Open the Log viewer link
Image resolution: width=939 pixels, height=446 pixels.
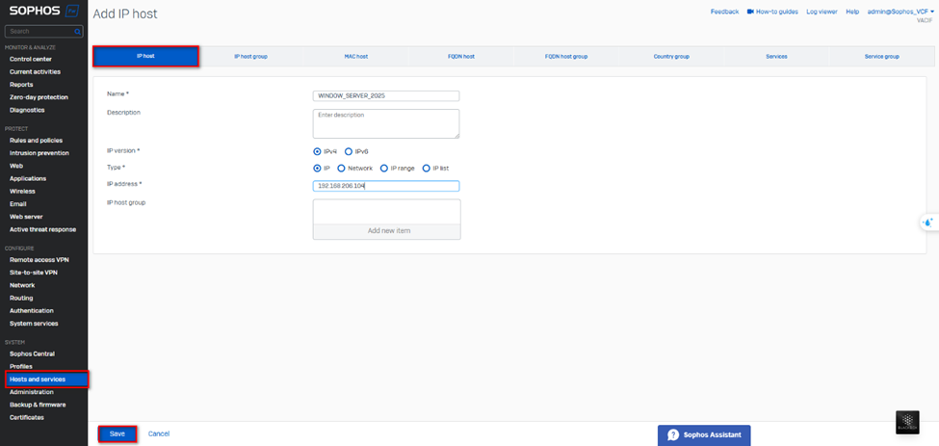pos(822,12)
